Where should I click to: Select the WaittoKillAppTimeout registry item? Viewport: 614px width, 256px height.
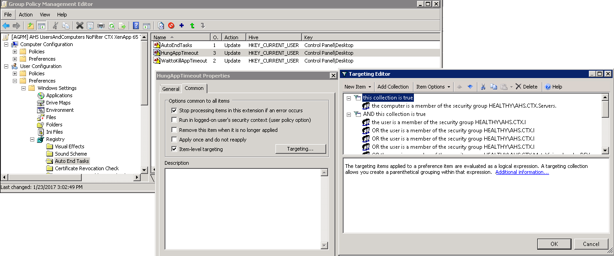click(x=184, y=61)
